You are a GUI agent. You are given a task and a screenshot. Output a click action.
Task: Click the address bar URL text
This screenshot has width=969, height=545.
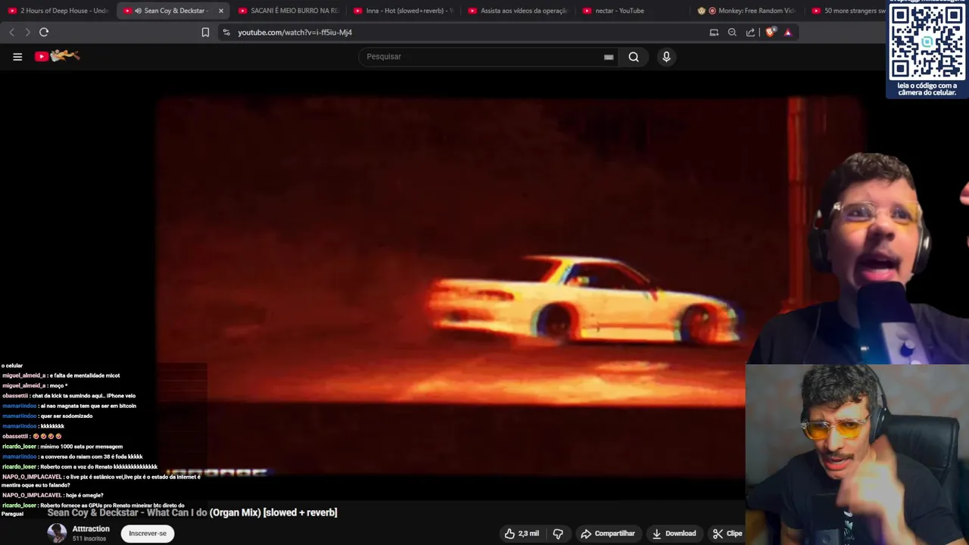294,33
